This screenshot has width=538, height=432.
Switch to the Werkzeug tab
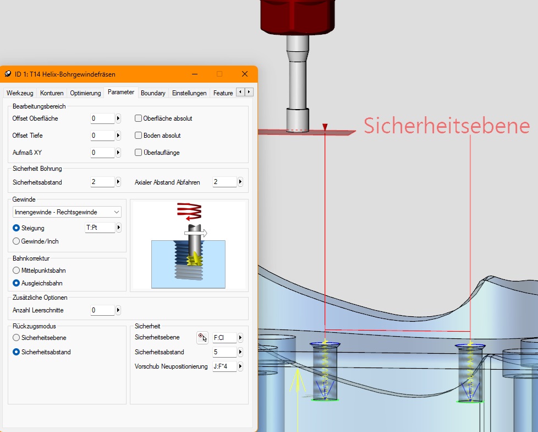[x=20, y=93]
